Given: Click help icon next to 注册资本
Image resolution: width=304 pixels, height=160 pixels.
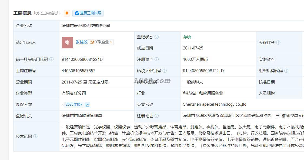Looking at the screenshot, I should click(157, 59).
